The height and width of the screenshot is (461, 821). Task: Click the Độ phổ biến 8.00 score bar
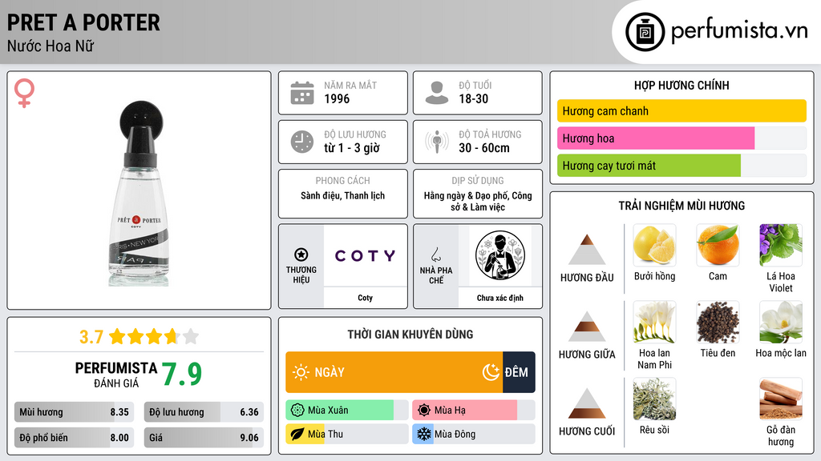click(75, 438)
